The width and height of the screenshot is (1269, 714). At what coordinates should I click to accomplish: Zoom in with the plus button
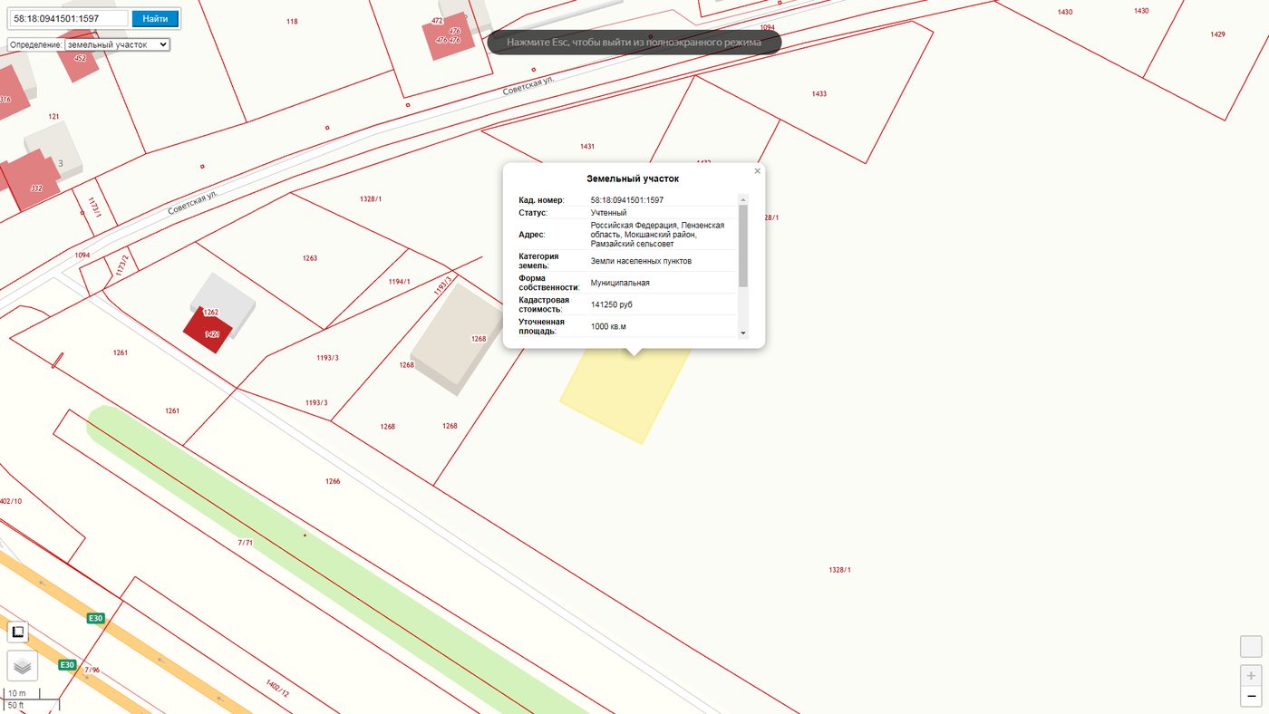click(1251, 675)
